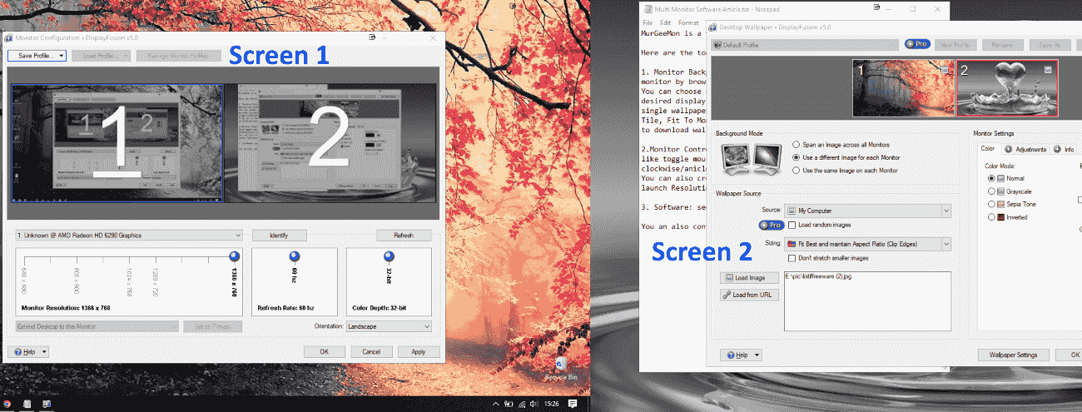This screenshot has width=1082, height=412.
Task: Open the Sizing dropdown (Fit Best and maintain Aspect Ratio)
Action: (868, 244)
